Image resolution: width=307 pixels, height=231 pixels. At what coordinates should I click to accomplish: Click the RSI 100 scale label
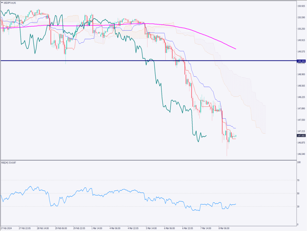point(299,162)
